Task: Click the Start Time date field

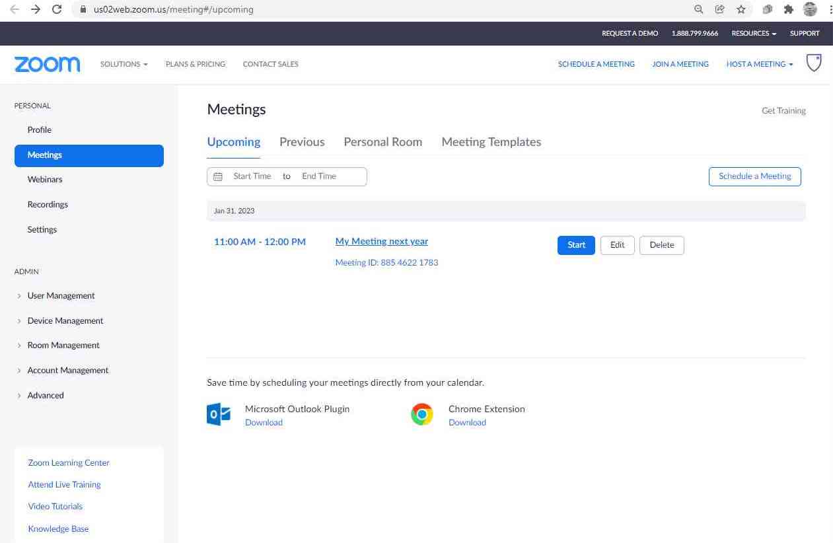Action: coord(252,176)
